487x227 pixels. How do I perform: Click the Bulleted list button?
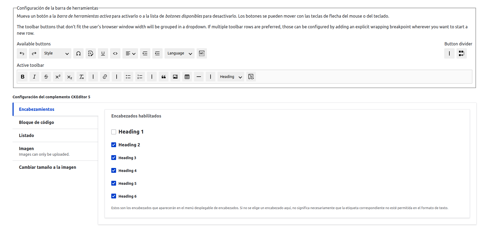128,77
